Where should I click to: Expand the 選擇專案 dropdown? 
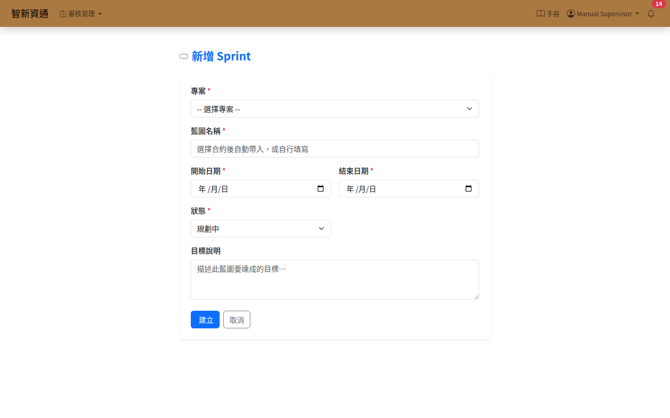point(335,109)
